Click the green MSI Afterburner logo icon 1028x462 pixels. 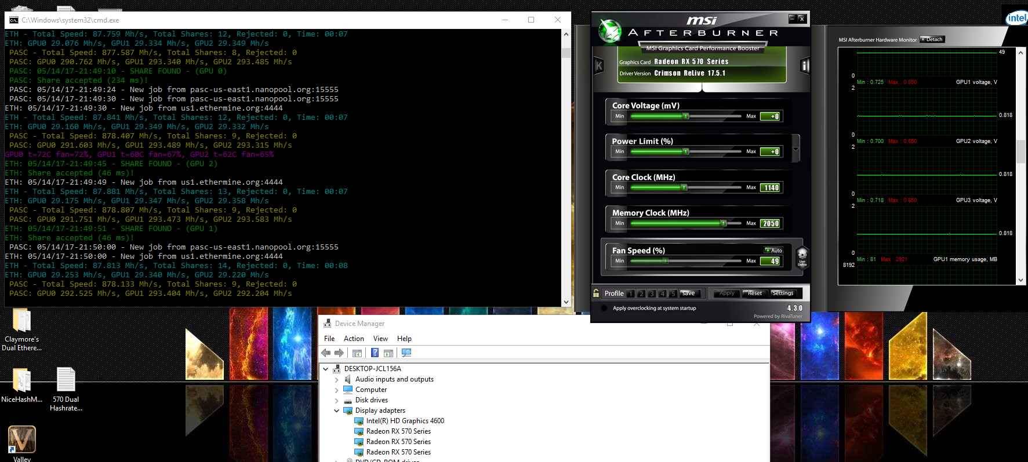click(x=610, y=31)
